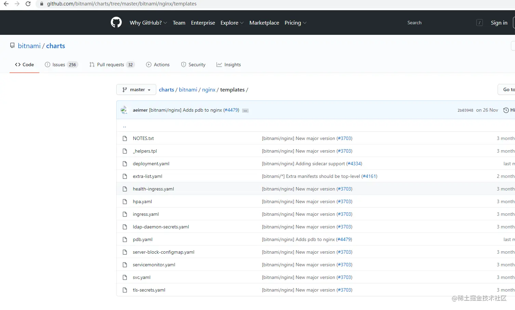Open #4334 link on deployment.yaml row
515x310 pixels.
tap(354, 164)
